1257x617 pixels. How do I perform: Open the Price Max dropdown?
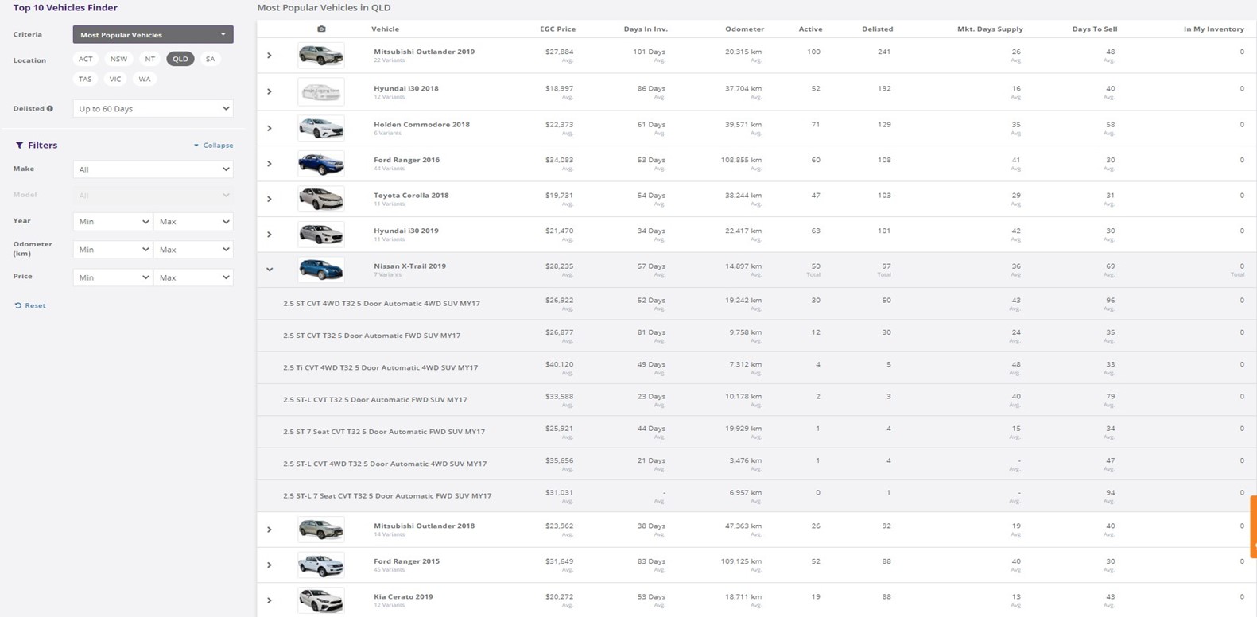(193, 277)
